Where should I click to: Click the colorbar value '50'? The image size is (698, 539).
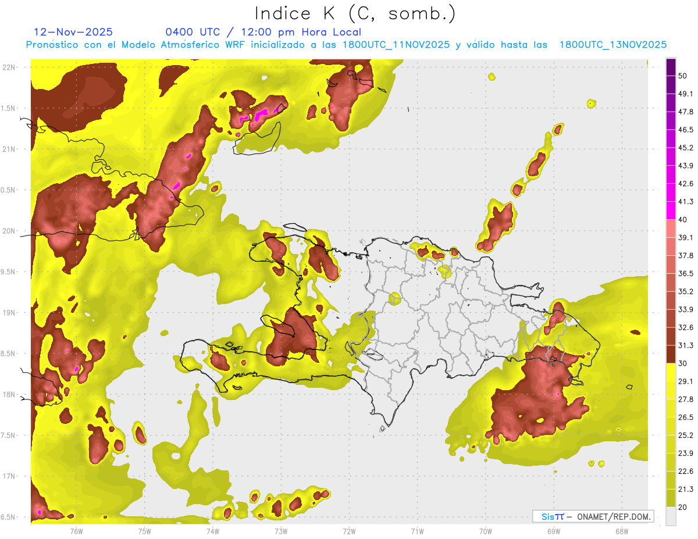(x=683, y=76)
